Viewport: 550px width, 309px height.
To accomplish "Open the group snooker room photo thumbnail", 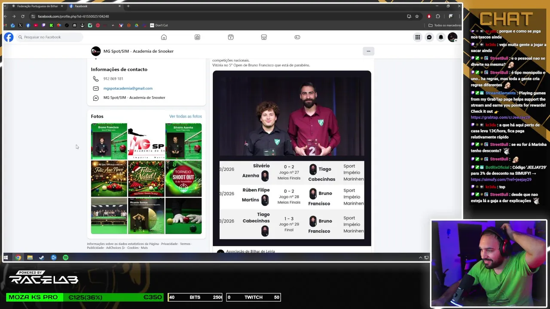I will click(x=109, y=215).
